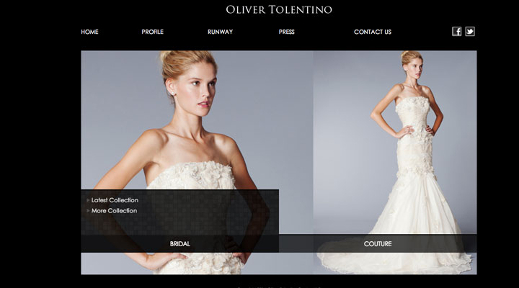Screen dimensions: 519x288
Task: Click the Oliver Tolentino logo title
Action: click(279, 10)
